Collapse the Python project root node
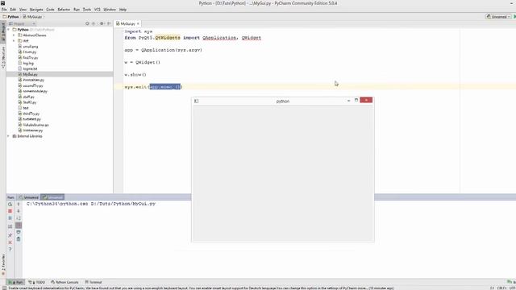 pyautogui.click(x=9, y=30)
